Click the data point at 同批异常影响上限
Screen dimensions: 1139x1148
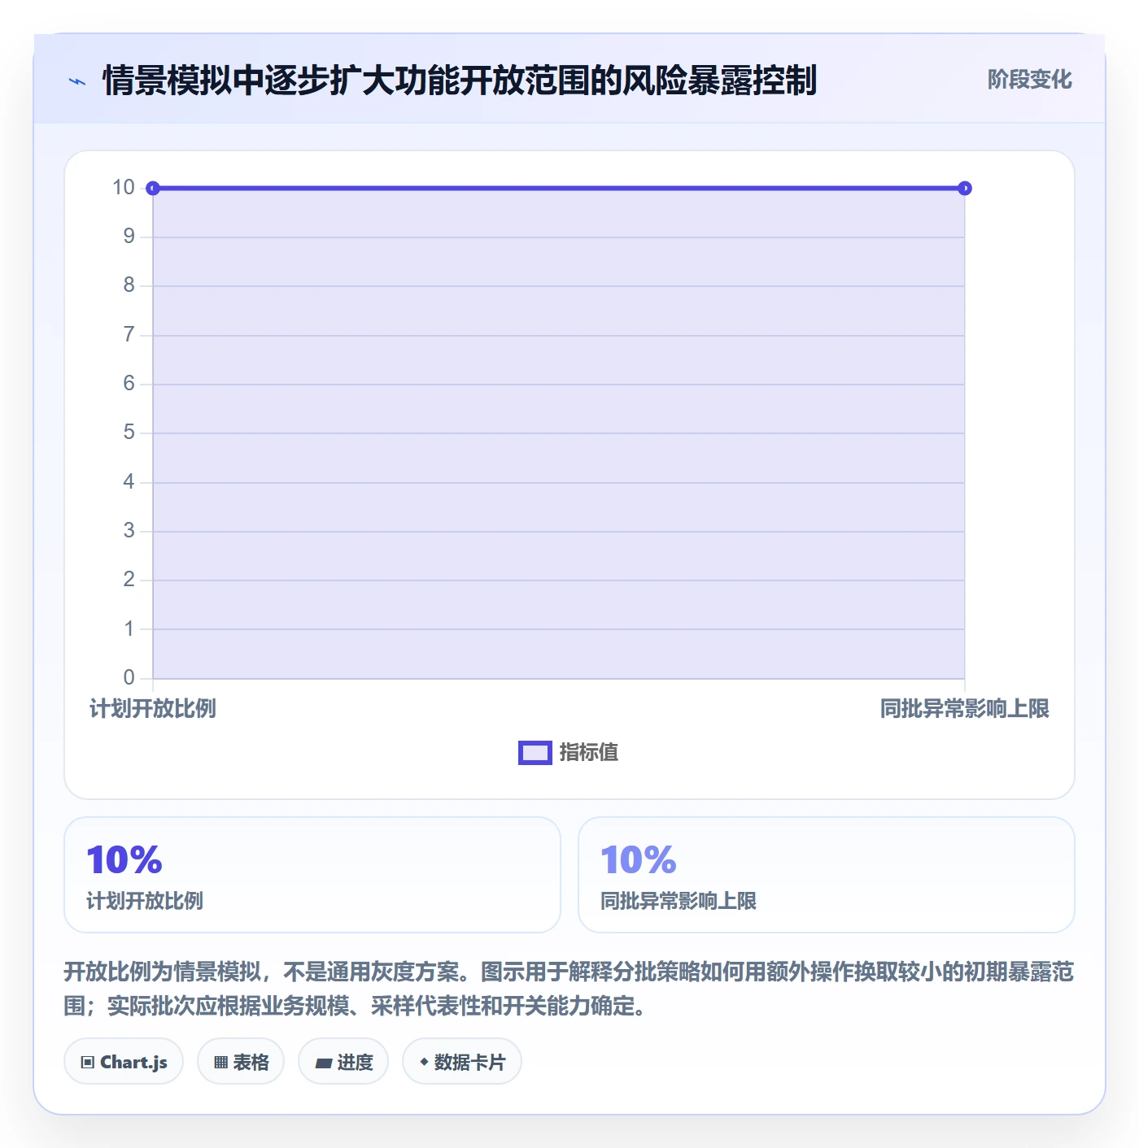coord(965,189)
